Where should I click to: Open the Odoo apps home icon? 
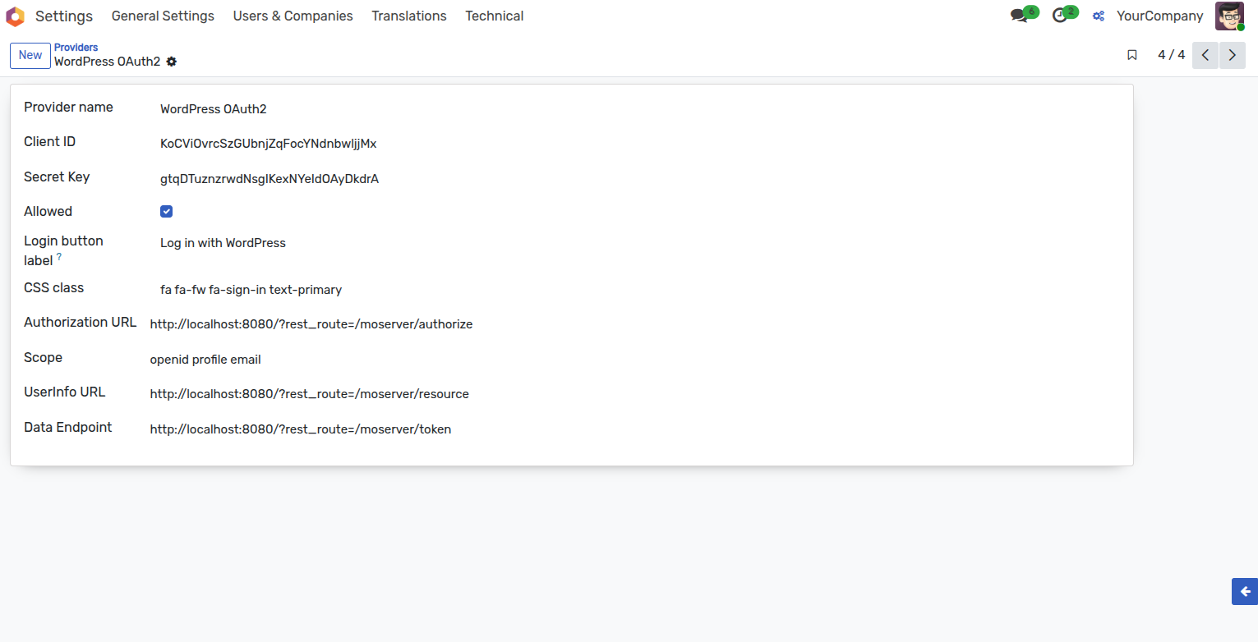point(15,16)
